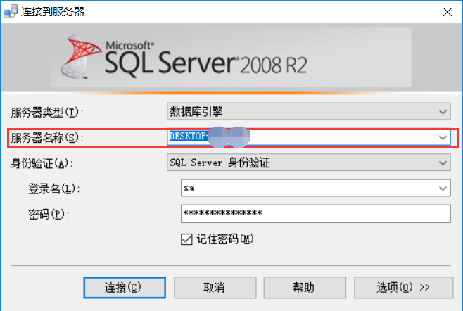The height and width of the screenshot is (311, 463).
Task: Click the 密码(P) label
Action: pyautogui.click(x=49, y=214)
